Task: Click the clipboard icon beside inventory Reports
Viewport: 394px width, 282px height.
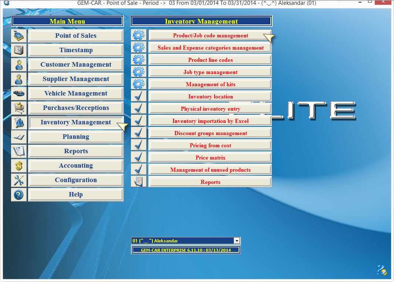Action: tap(139, 182)
